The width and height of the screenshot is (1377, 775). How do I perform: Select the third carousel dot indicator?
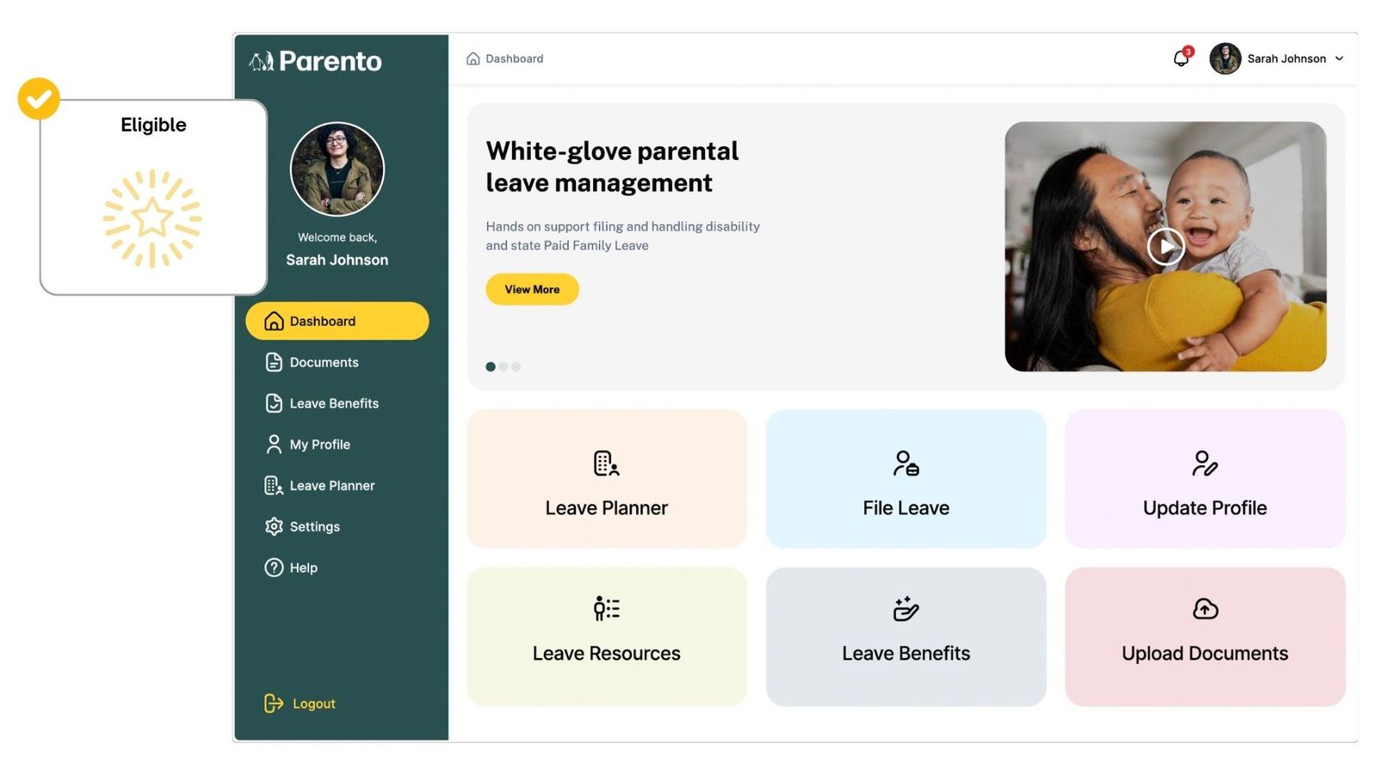tap(516, 366)
